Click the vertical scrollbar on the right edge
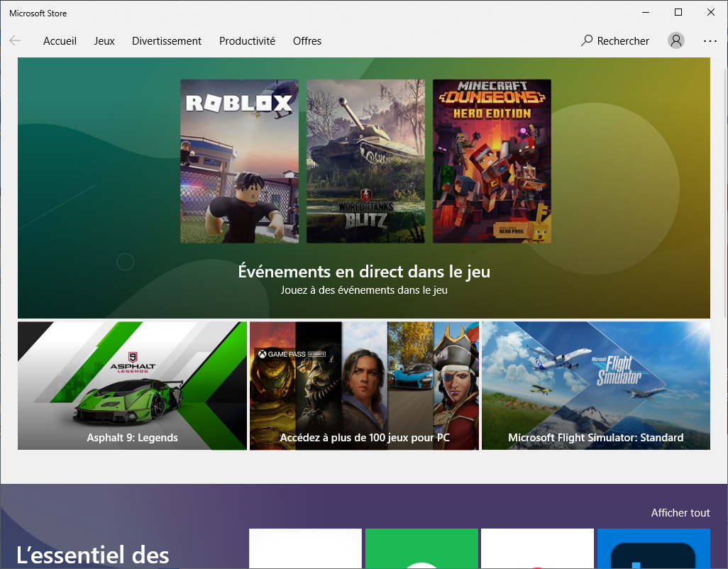Screen dimensions: 728x569 tap(726, 192)
